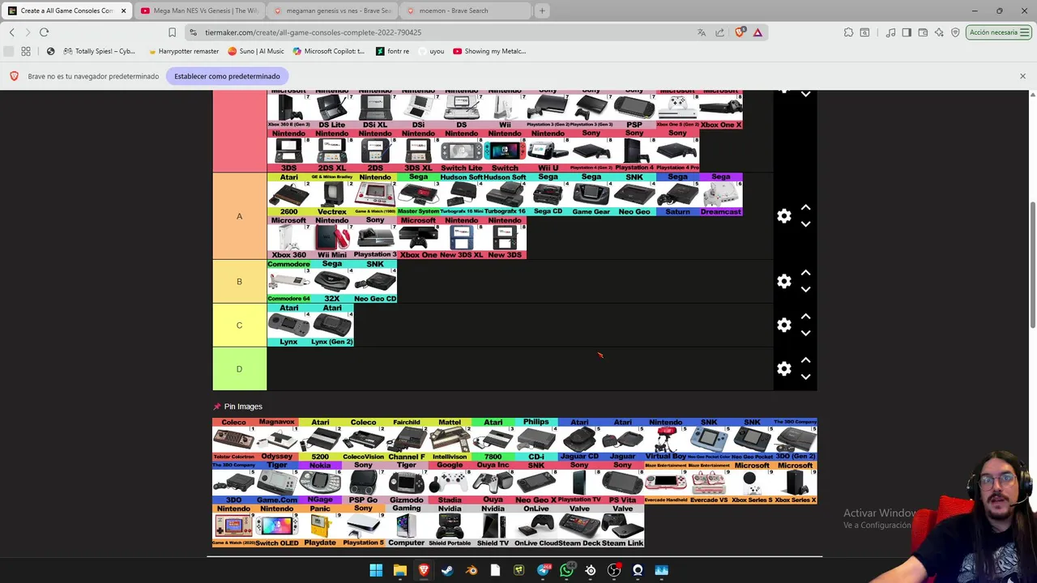The height and width of the screenshot is (583, 1037).
Task: Open WhatsApp from the taskbar
Action: tap(566, 570)
